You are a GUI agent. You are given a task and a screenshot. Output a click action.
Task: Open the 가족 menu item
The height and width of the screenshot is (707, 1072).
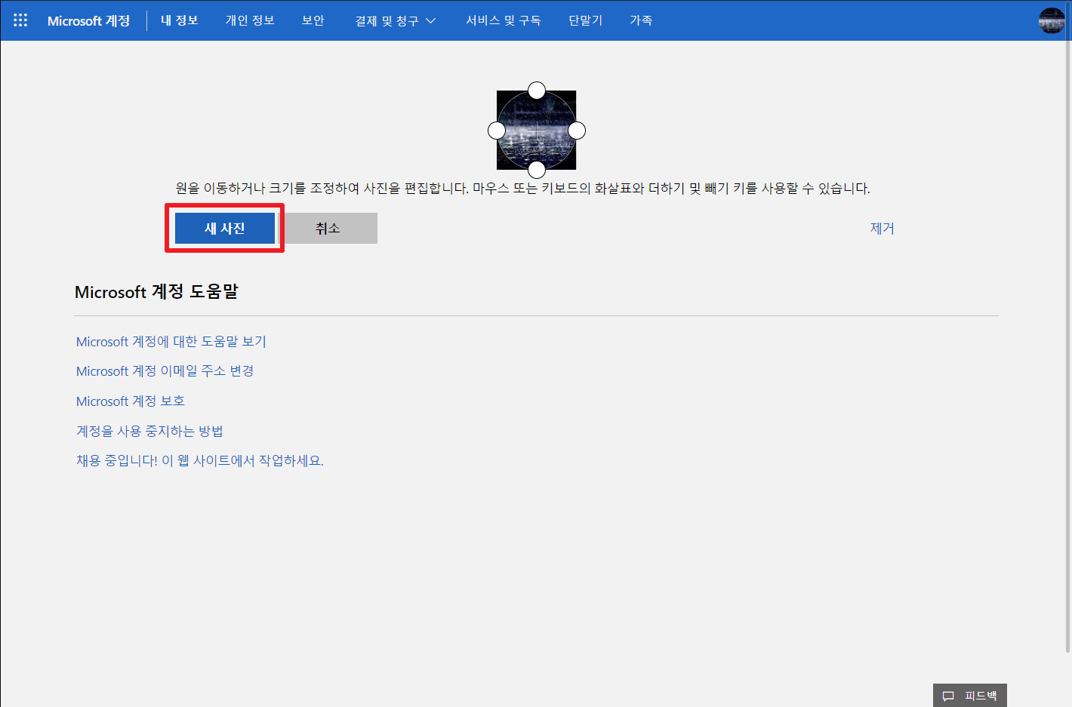[641, 20]
